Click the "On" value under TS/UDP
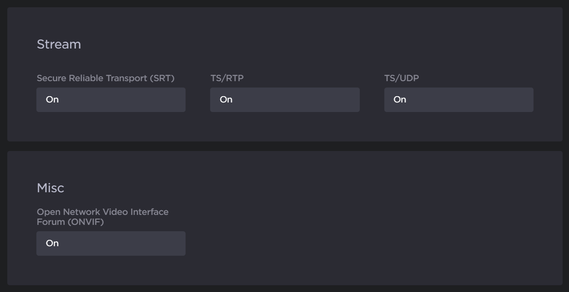Screen dimensions: 569x292 coord(400,100)
